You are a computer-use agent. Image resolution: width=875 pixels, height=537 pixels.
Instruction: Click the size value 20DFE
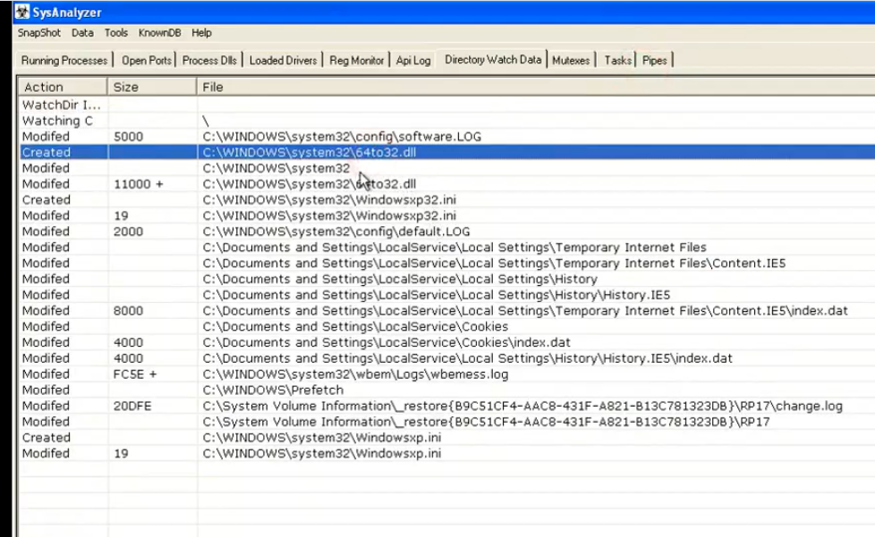click(x=132, y=406)
